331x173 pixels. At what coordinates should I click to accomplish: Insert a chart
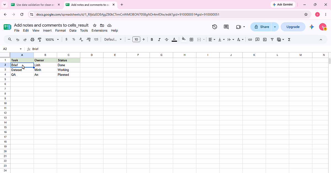coord(265,40)
